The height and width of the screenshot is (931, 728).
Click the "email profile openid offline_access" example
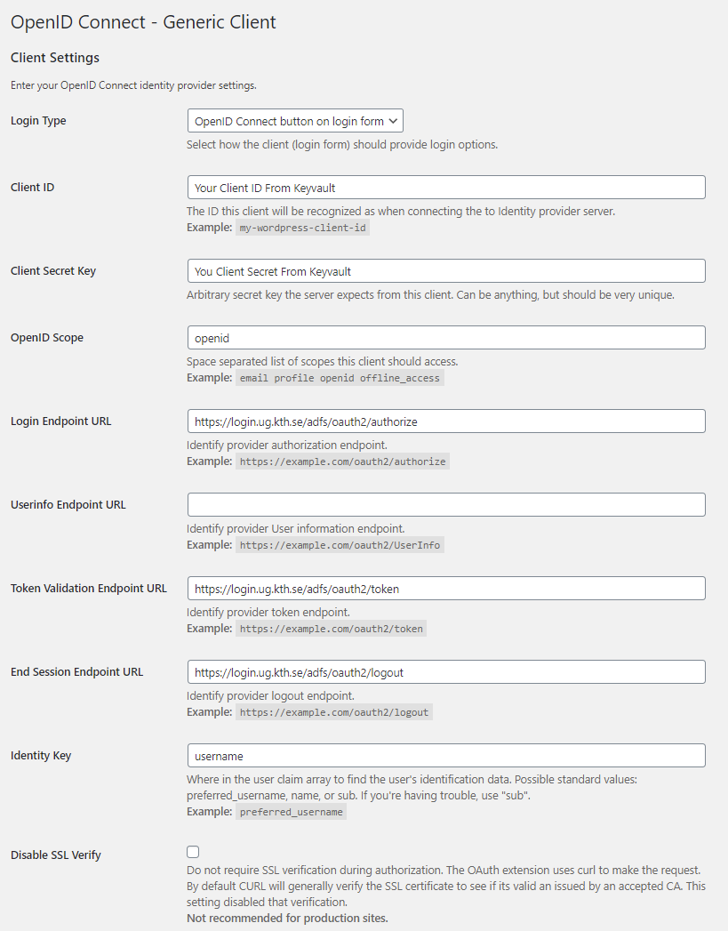[340, 378]
